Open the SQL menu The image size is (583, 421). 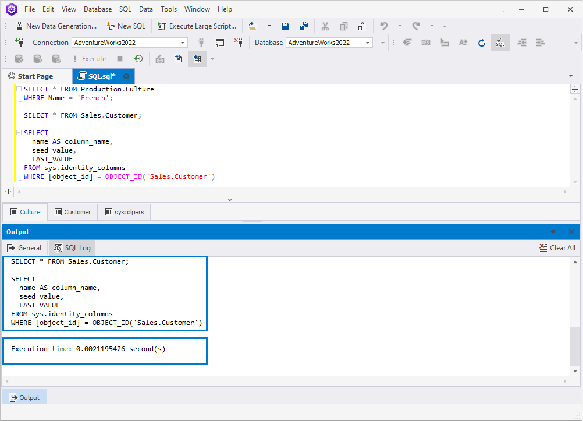tap(125, 9)
